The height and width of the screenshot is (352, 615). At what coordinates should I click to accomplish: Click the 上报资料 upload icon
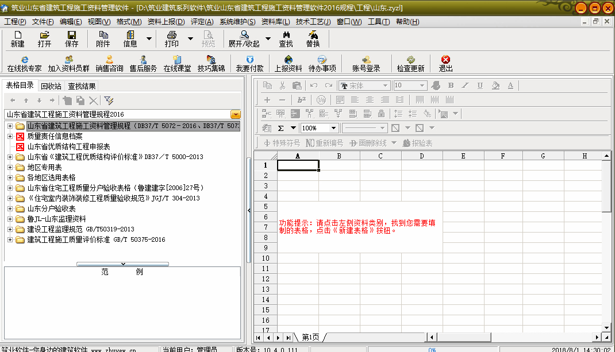click(x=288, y=63)
